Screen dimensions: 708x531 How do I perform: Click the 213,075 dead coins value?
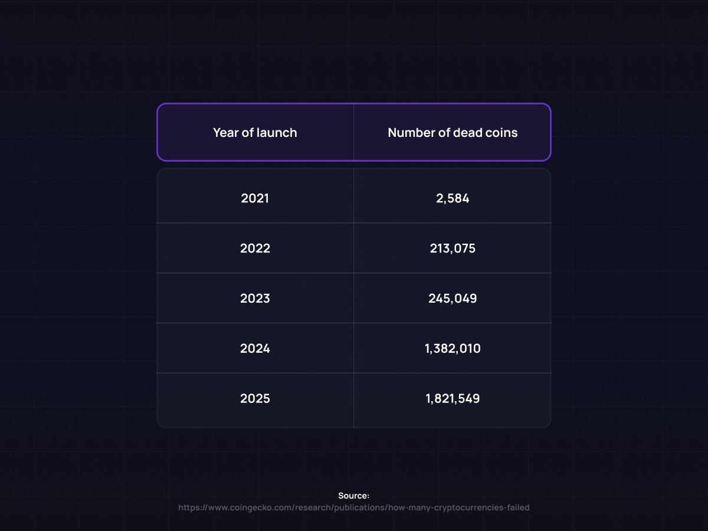coord(453,248)
